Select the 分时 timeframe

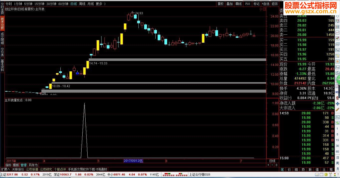pyautogui.click(x=9, y=4)
